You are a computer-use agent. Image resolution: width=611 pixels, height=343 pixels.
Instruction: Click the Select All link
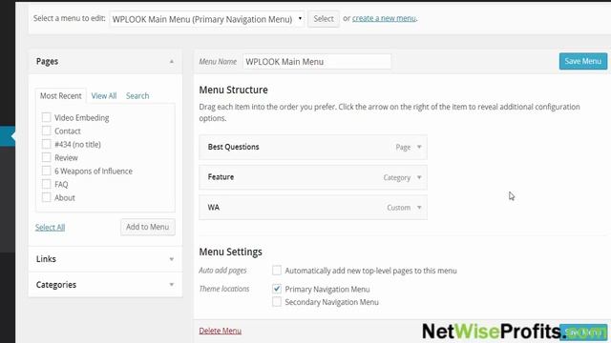[51, 228]
